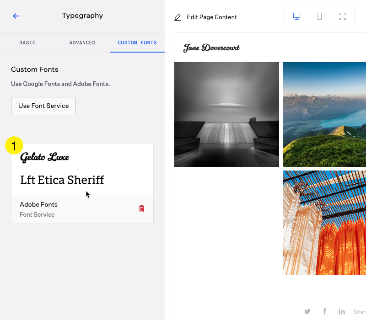Click the pencil icon for editing content
366x320 pixels.
click(x=178, y=17)
